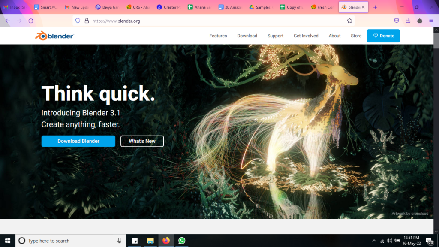Click the blender.org address bar
The height and width of the screenshot is (247, 439).
click(x=213, y=21)
